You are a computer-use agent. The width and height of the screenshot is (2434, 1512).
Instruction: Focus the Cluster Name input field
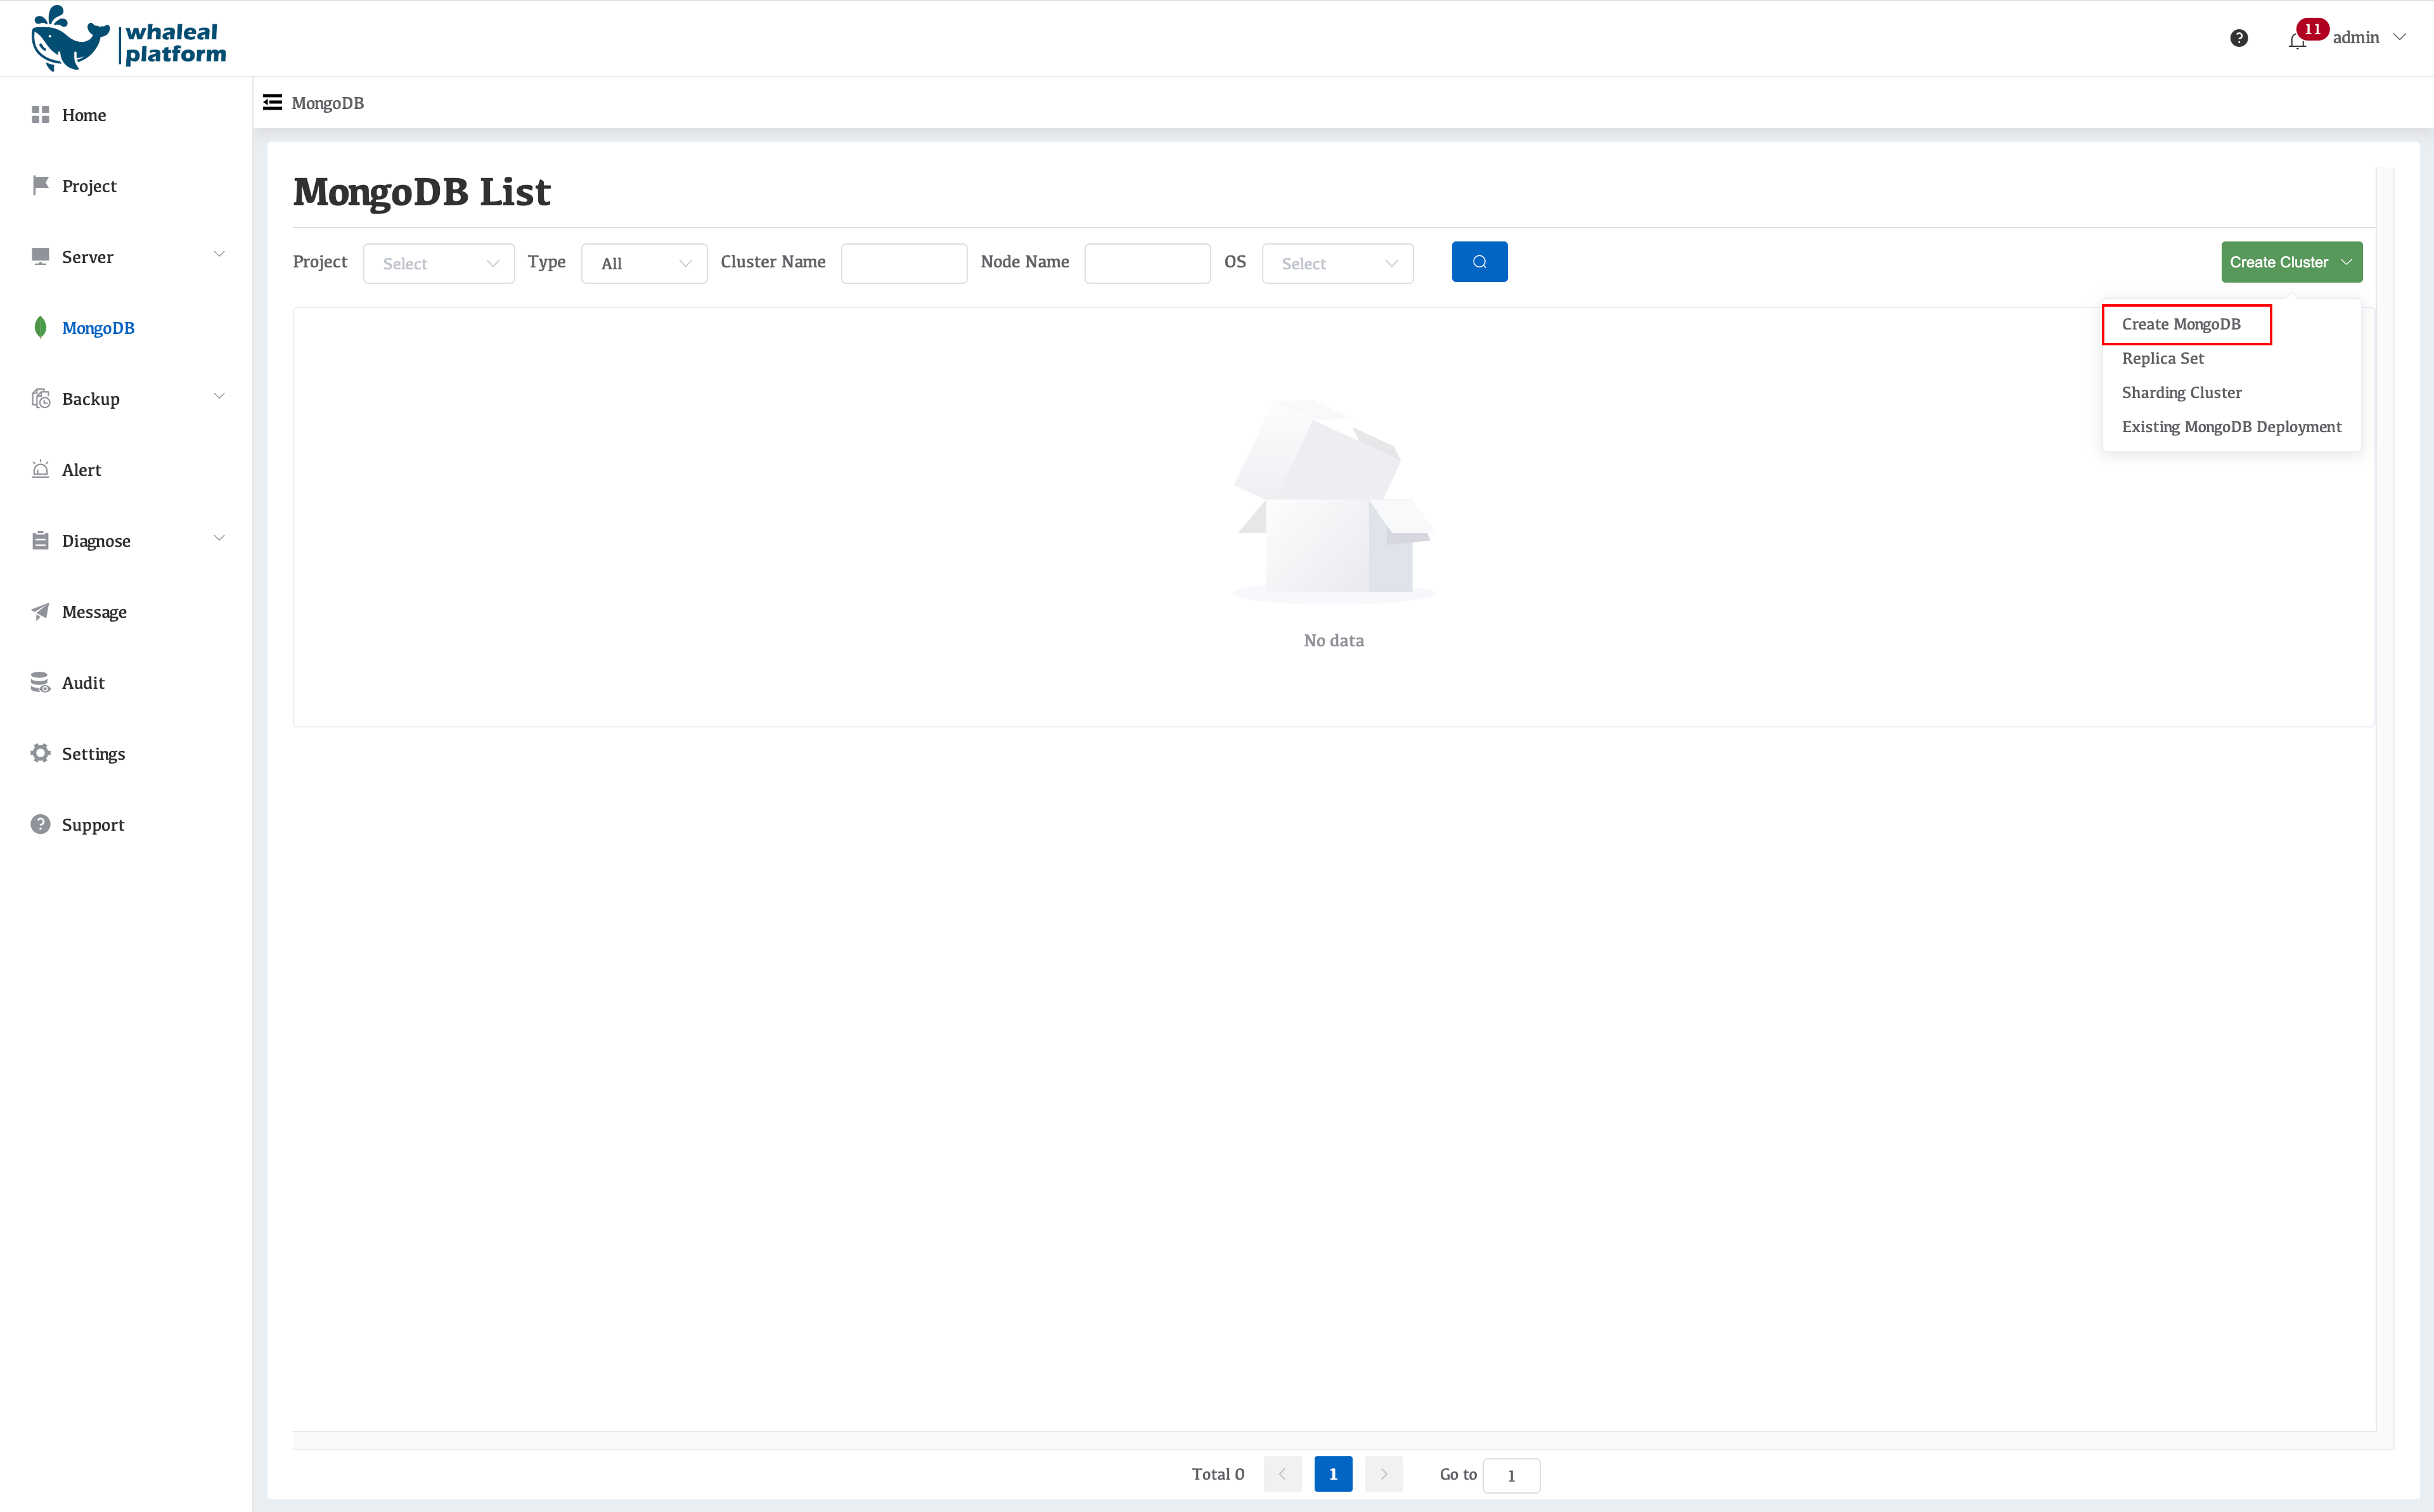[x=903, y=263]
